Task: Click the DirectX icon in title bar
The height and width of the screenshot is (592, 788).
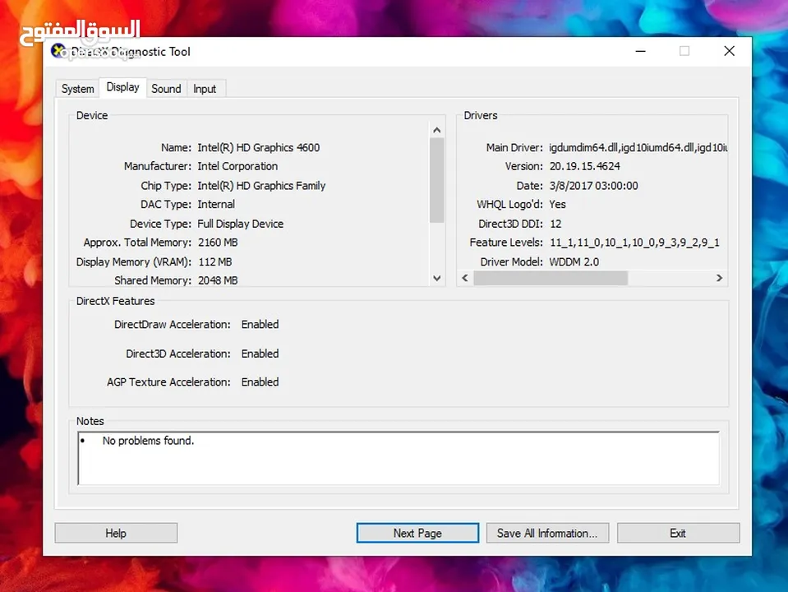Action: tap(58, 51)
